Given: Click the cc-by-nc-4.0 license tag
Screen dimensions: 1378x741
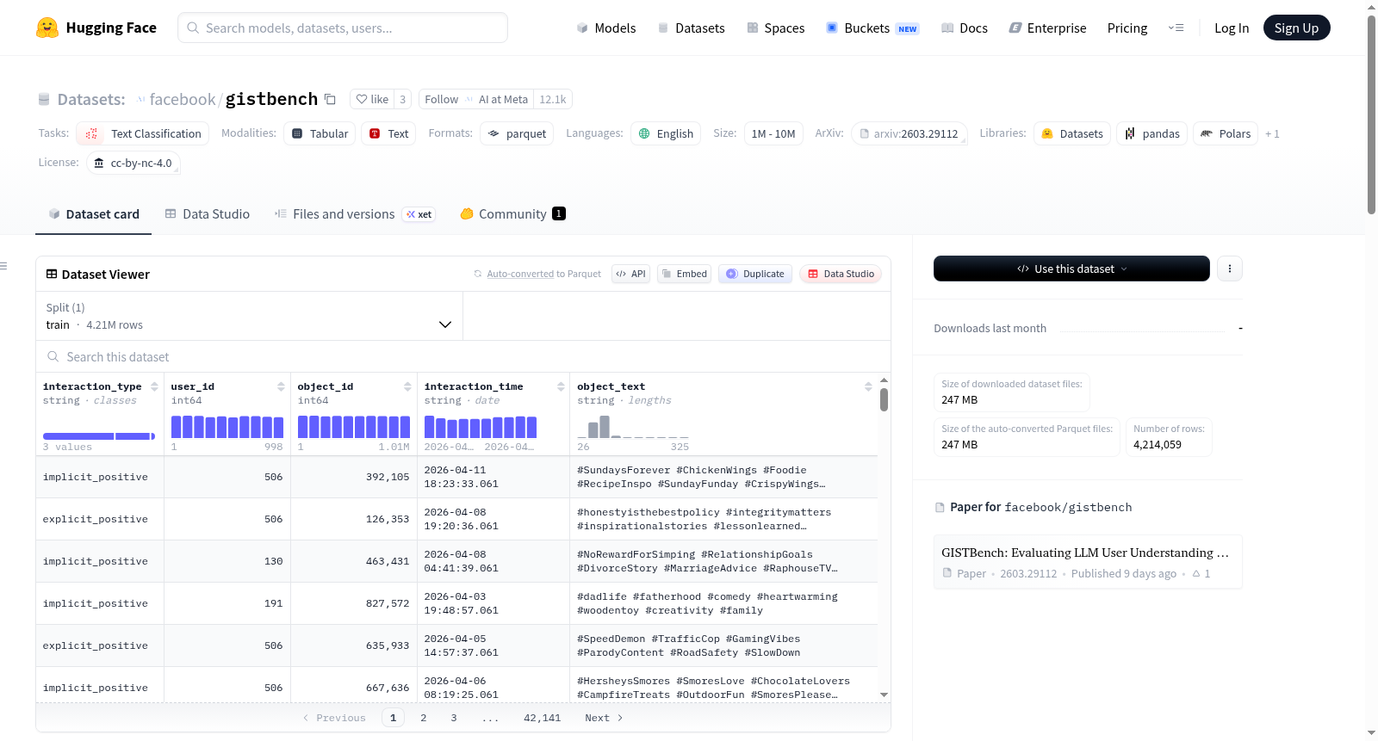Looking at the screenshot, I should (133, 163).
